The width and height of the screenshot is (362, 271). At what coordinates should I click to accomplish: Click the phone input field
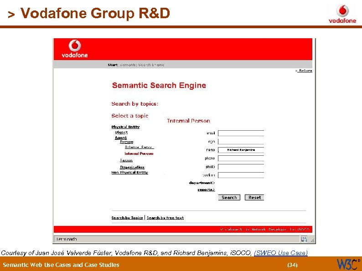pos(241,158)
